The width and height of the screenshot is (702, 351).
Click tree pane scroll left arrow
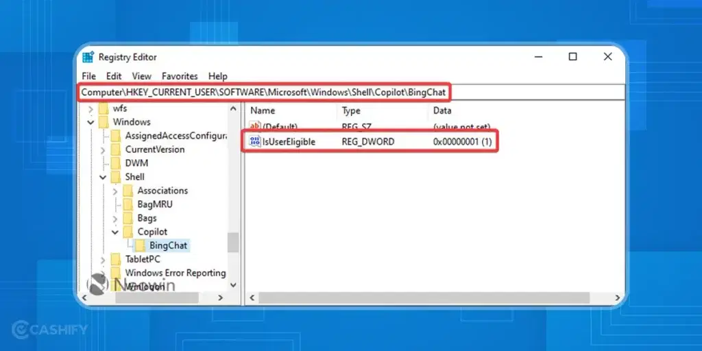click(x=83, y=298)
